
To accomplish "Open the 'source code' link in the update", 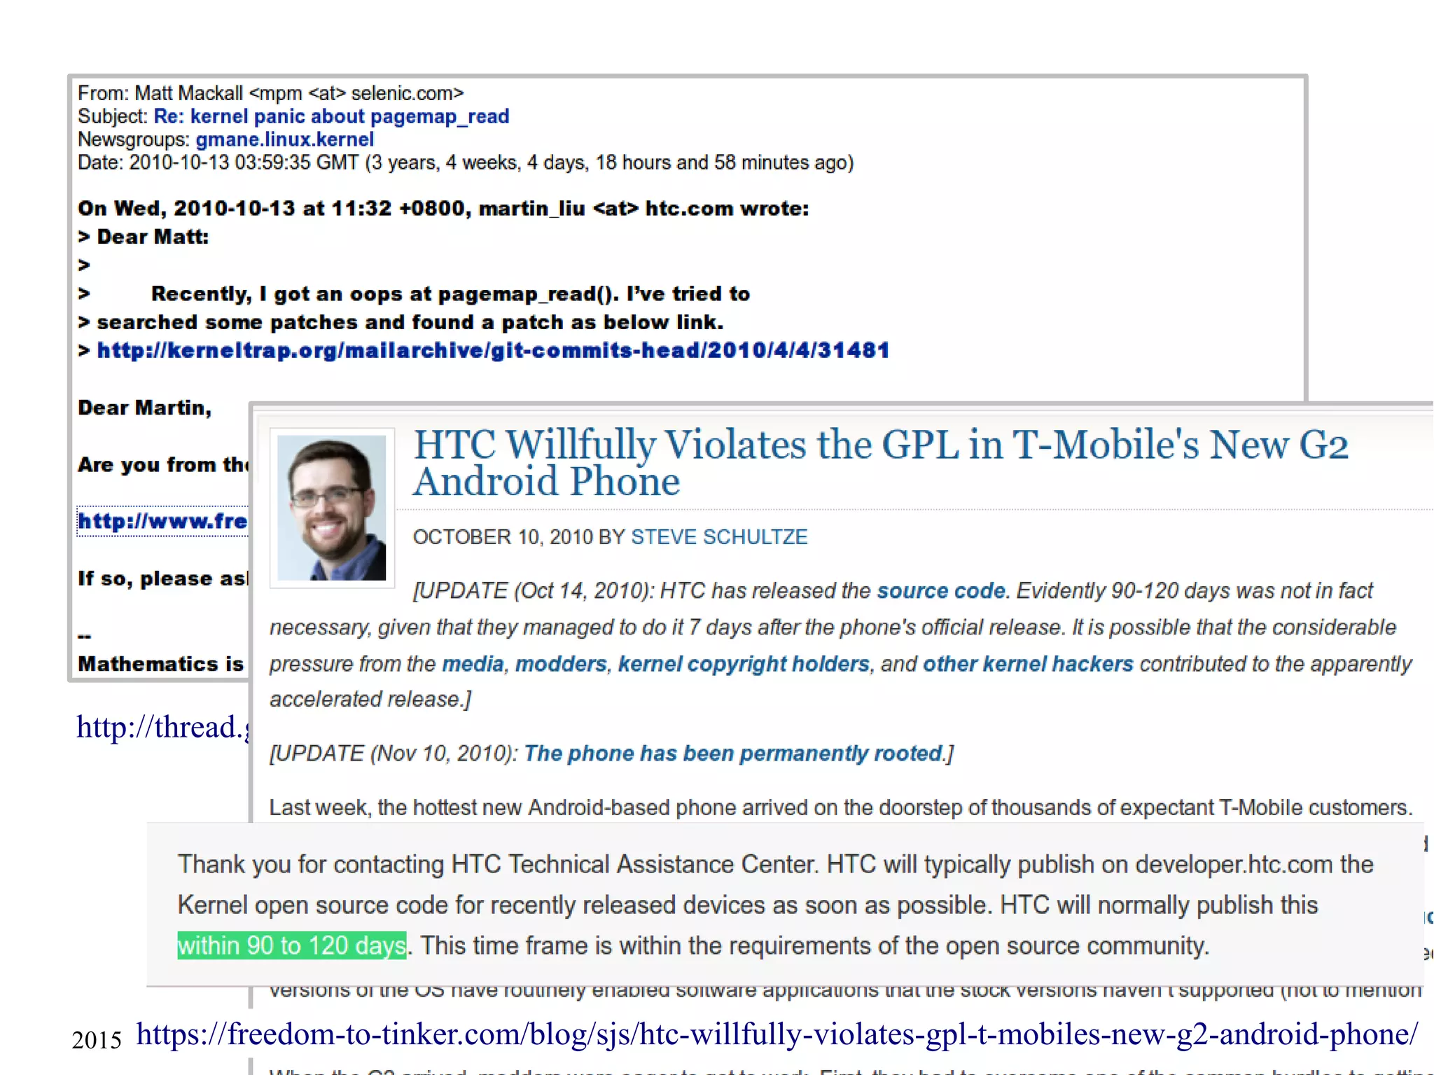I will 941,590.
